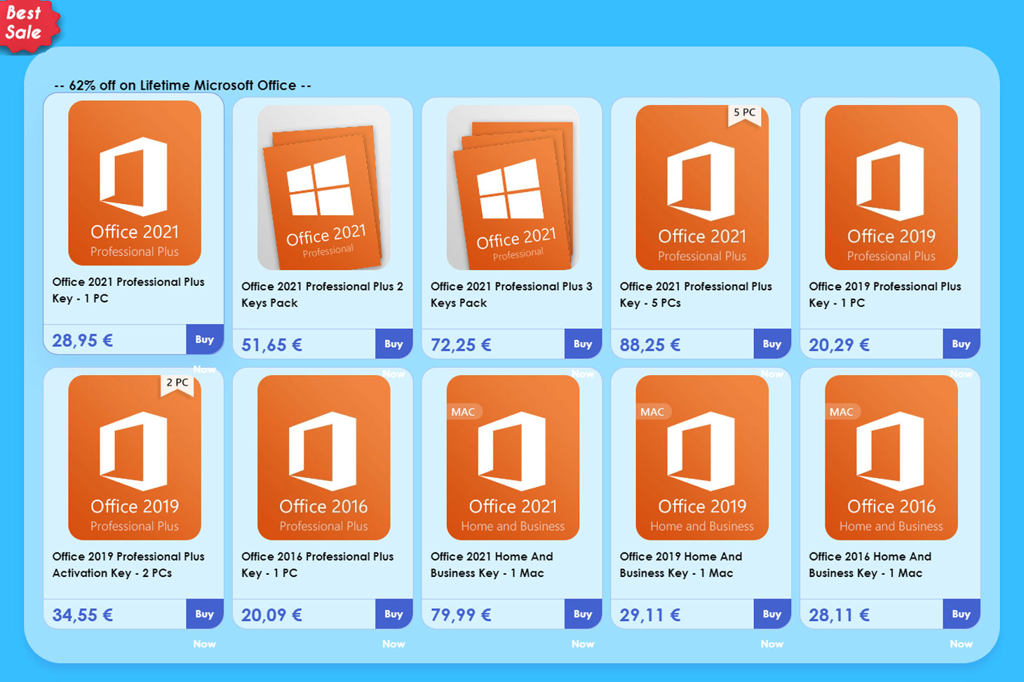
Task: Open the 'Office 2021 Professional Plus 3 Keys Pack' title
Action: pyautogui.click(x=511, y=294)
